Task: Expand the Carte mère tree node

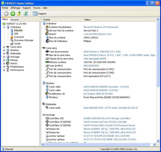Action: click(4, 47)
